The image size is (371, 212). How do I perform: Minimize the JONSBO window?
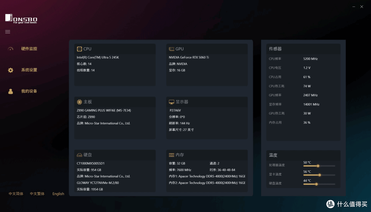354,7
